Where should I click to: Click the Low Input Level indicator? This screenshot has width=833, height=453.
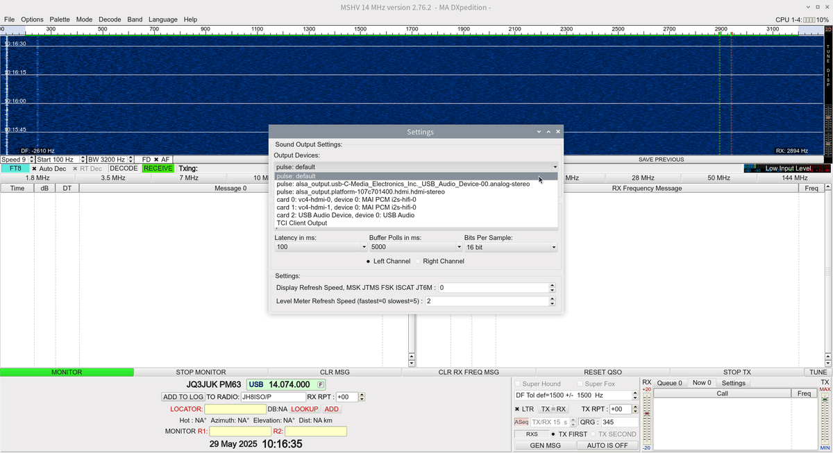click(788, 168)
